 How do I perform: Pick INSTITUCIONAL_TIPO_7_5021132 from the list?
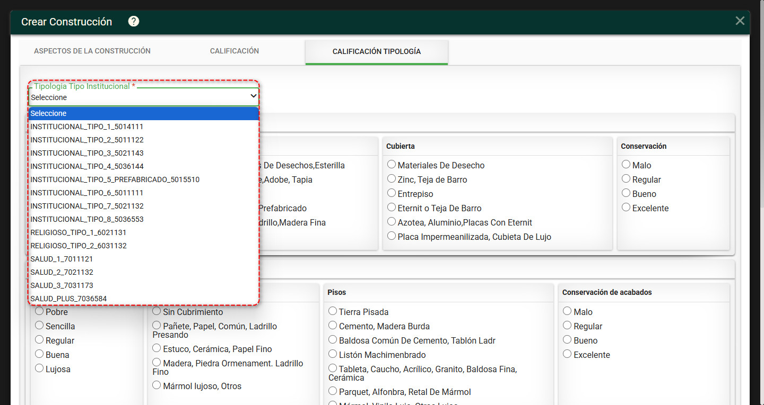pos(144,206)
